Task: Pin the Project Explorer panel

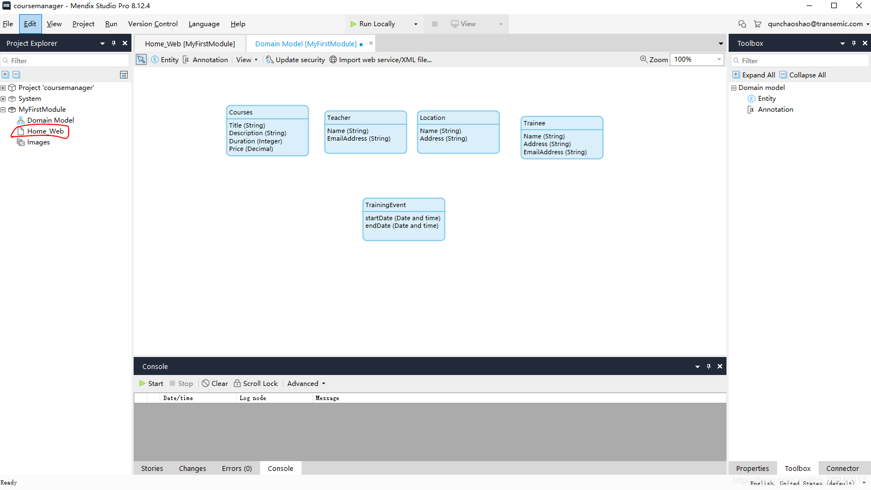Action: coord(113,43)
